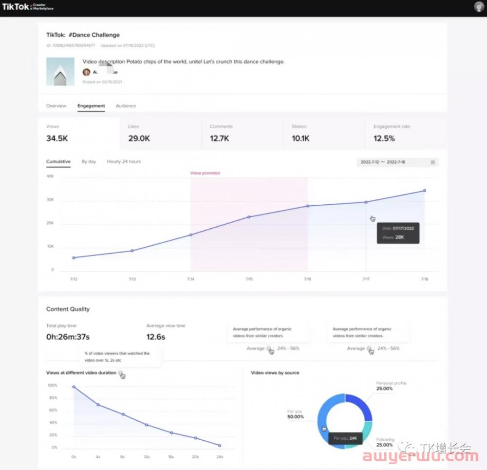Viewport: 487px width, 470px height.
Task: Open the video thumbnail image
Action: tap(60, 72)
